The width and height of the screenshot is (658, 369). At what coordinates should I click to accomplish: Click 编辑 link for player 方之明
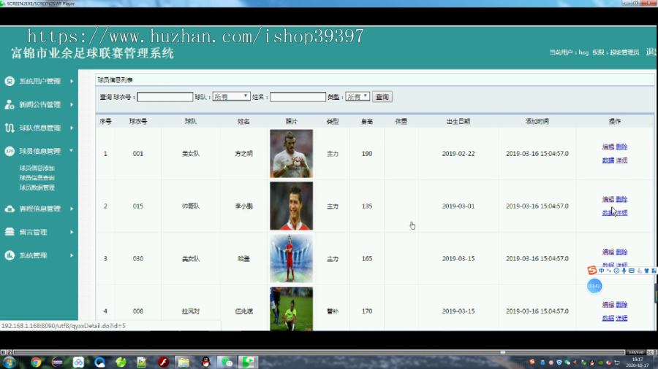(x=608, y=147)
